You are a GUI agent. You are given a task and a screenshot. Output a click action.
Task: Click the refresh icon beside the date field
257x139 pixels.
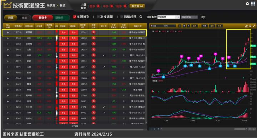point(203,17)
